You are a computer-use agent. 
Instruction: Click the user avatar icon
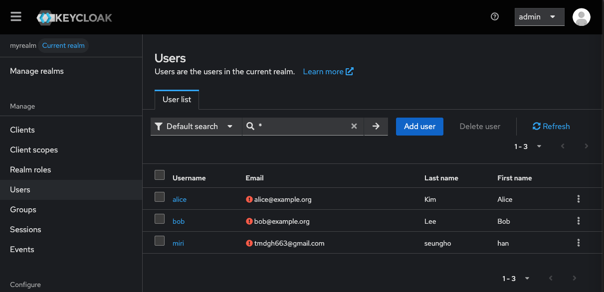(x=582, y=17)
